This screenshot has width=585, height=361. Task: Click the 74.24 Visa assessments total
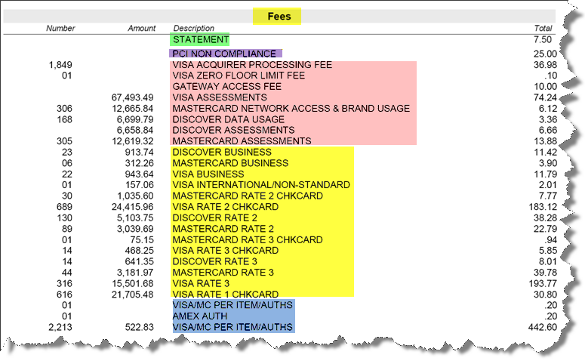[545, 98]
